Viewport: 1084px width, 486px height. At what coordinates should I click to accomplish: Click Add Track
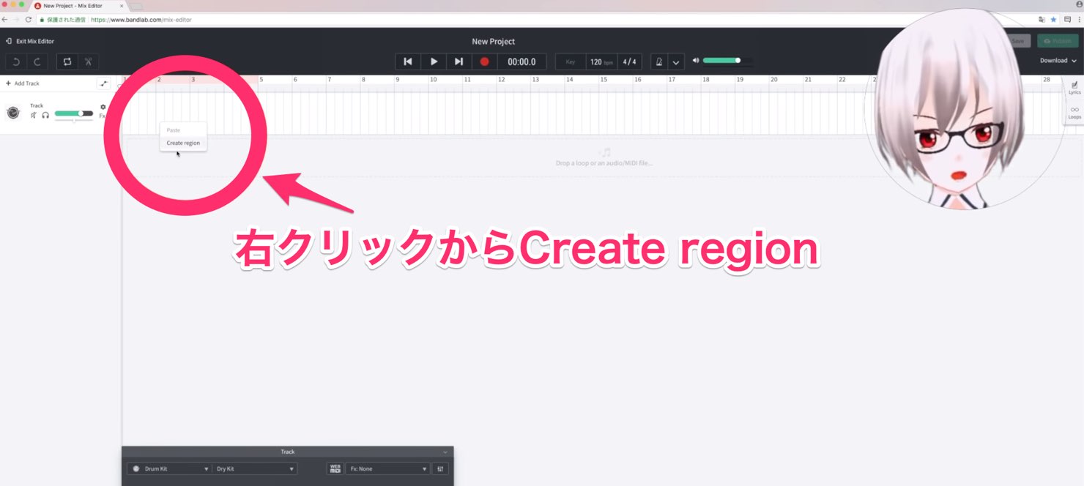point(23,83)
